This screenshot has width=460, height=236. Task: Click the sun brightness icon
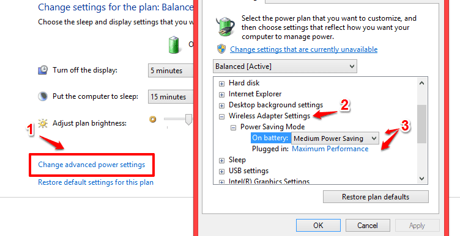point(43,123)
